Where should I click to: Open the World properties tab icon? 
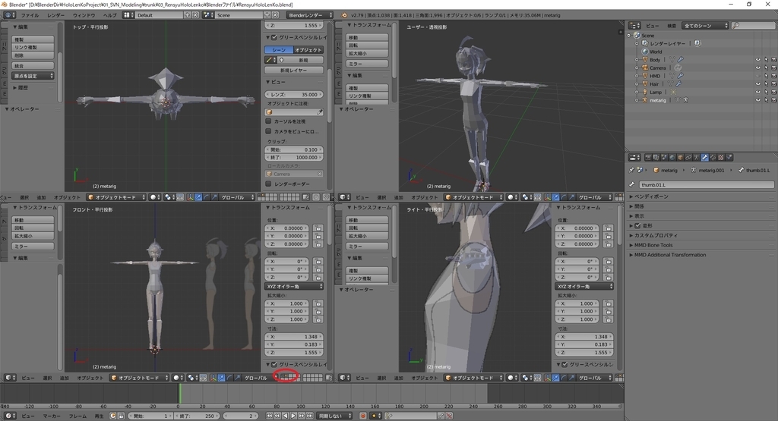(672, 158)
